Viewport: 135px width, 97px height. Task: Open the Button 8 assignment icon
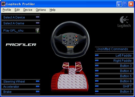click(97, 91)
